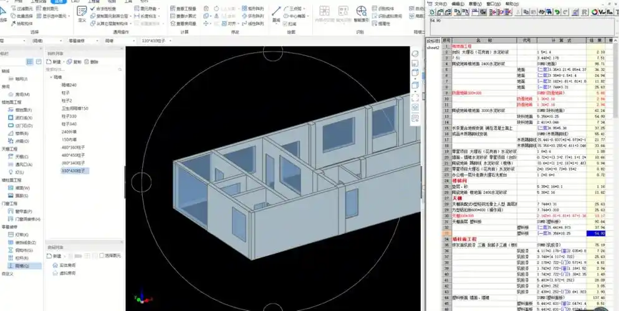Collapse the 隔墙 tree node

pyautogui.click(x=51, y=77)
